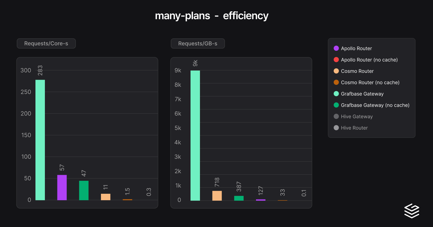Viewport: 433px width, 227px height.
Task: Select the Requests/GB-s chart label
Action: coord(198,44)
